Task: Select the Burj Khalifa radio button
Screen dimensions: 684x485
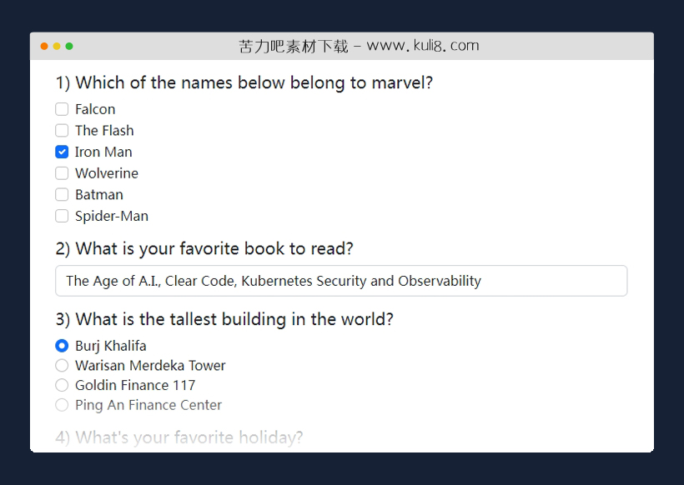Action: click(62, 346)
